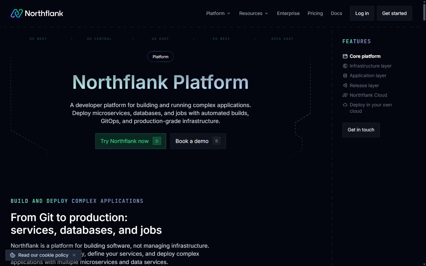Viewport: 426px width, 266px height.
Task: Click the Northflank logo icon
Action: [x=17, y=13]
